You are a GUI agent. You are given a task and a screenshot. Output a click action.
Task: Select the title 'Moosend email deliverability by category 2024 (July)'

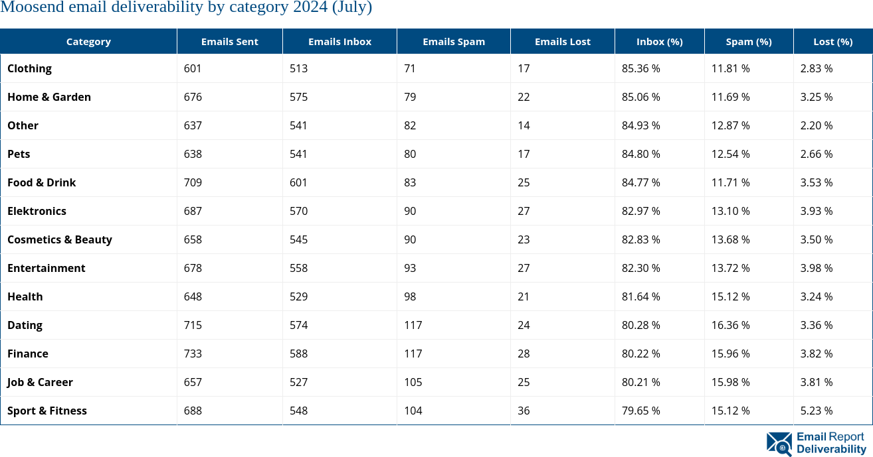(186, 7)
